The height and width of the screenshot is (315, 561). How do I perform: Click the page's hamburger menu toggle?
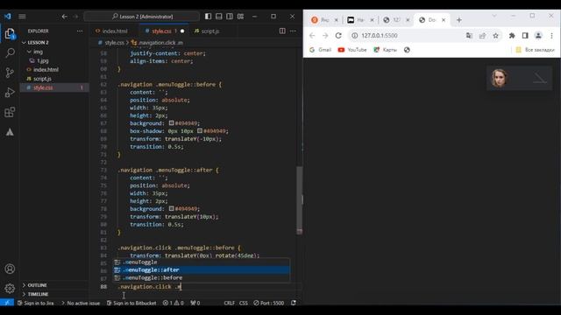click(x=540, y=78)
